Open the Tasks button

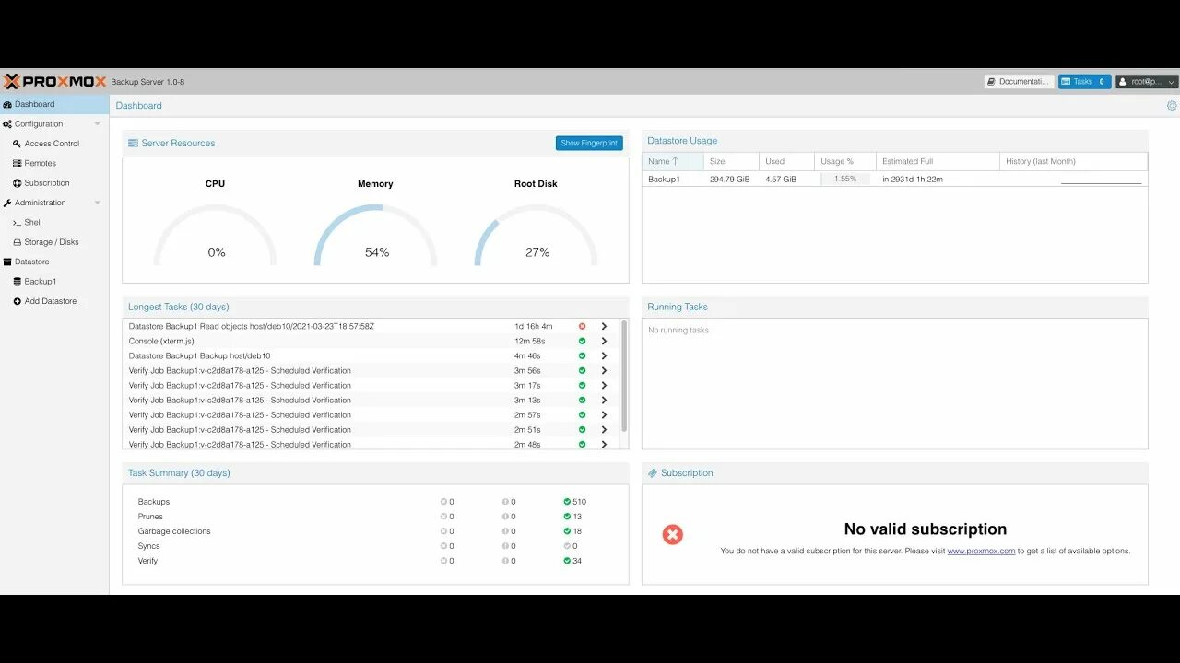[1084, 82]
